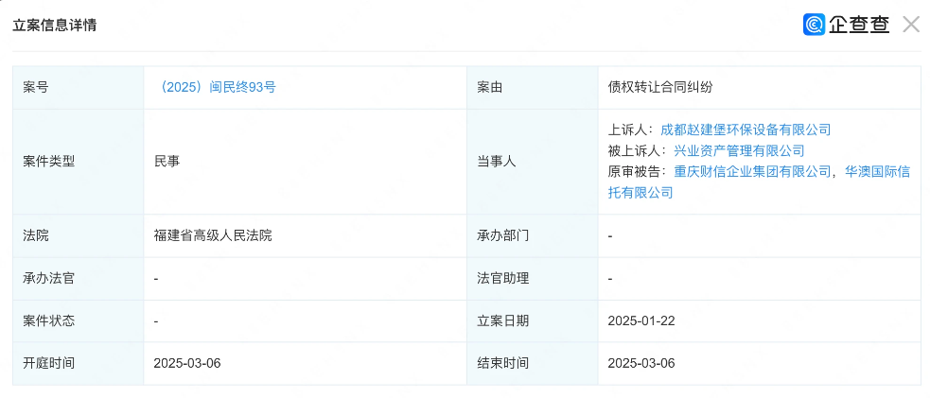This screenshot has height=398, width=930.
Task: Open 重庆财信企业集团有限公司 company link
Action: pos(752,171)
